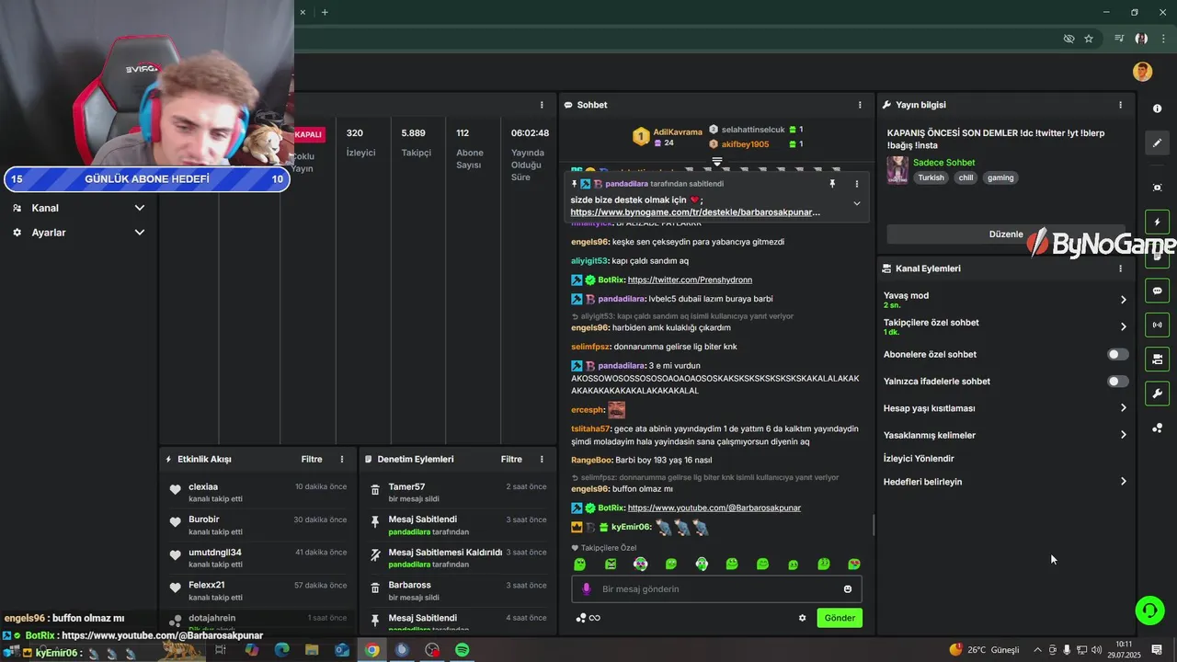Click İzleyici Yönlendir option

point(919,458)
